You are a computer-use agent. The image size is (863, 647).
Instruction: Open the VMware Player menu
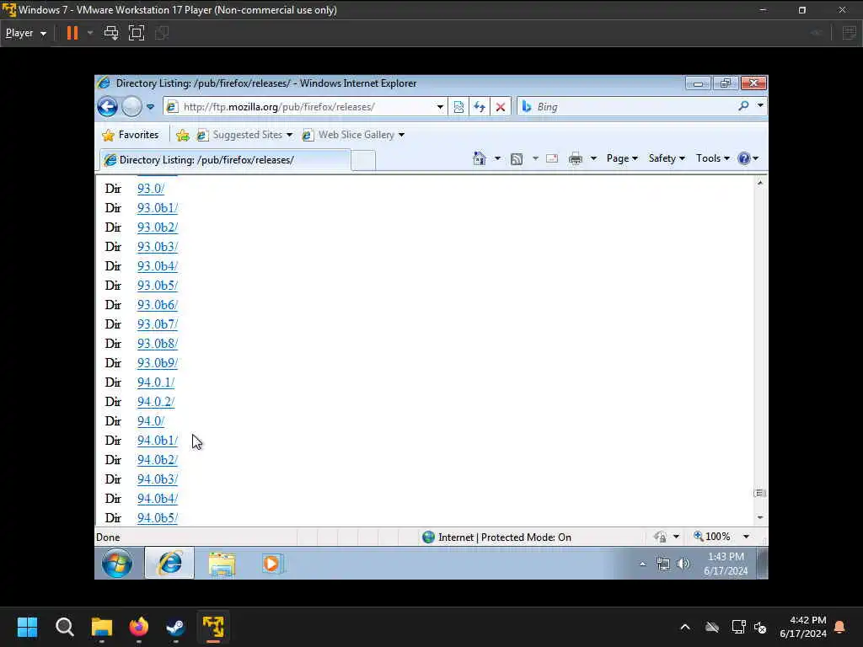[25, 33]
